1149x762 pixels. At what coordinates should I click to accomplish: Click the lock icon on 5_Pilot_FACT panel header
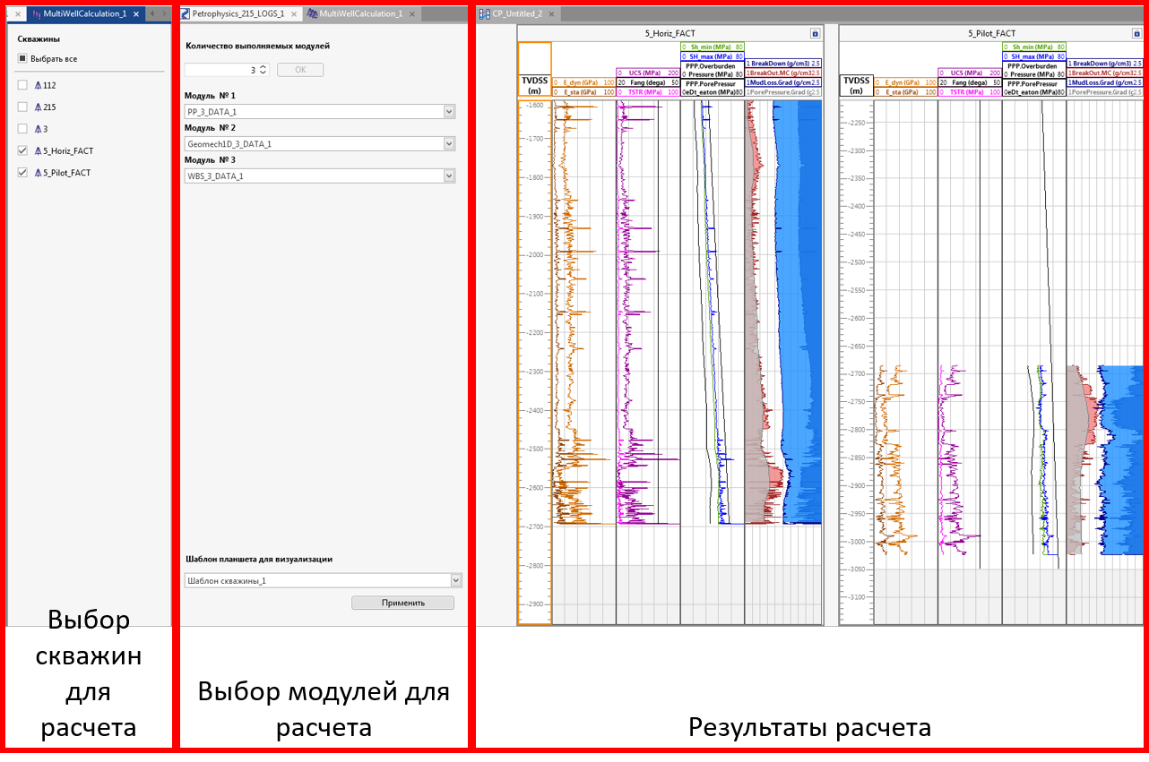tap(1137, 33)
